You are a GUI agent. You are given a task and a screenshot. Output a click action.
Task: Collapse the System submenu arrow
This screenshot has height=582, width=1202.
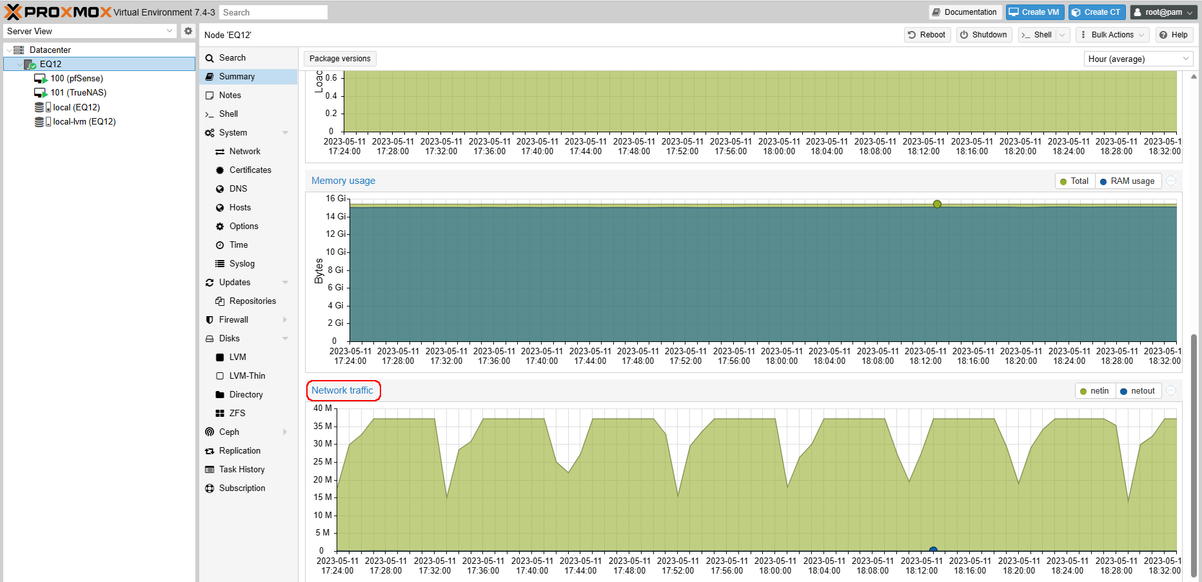coord(285,132)
